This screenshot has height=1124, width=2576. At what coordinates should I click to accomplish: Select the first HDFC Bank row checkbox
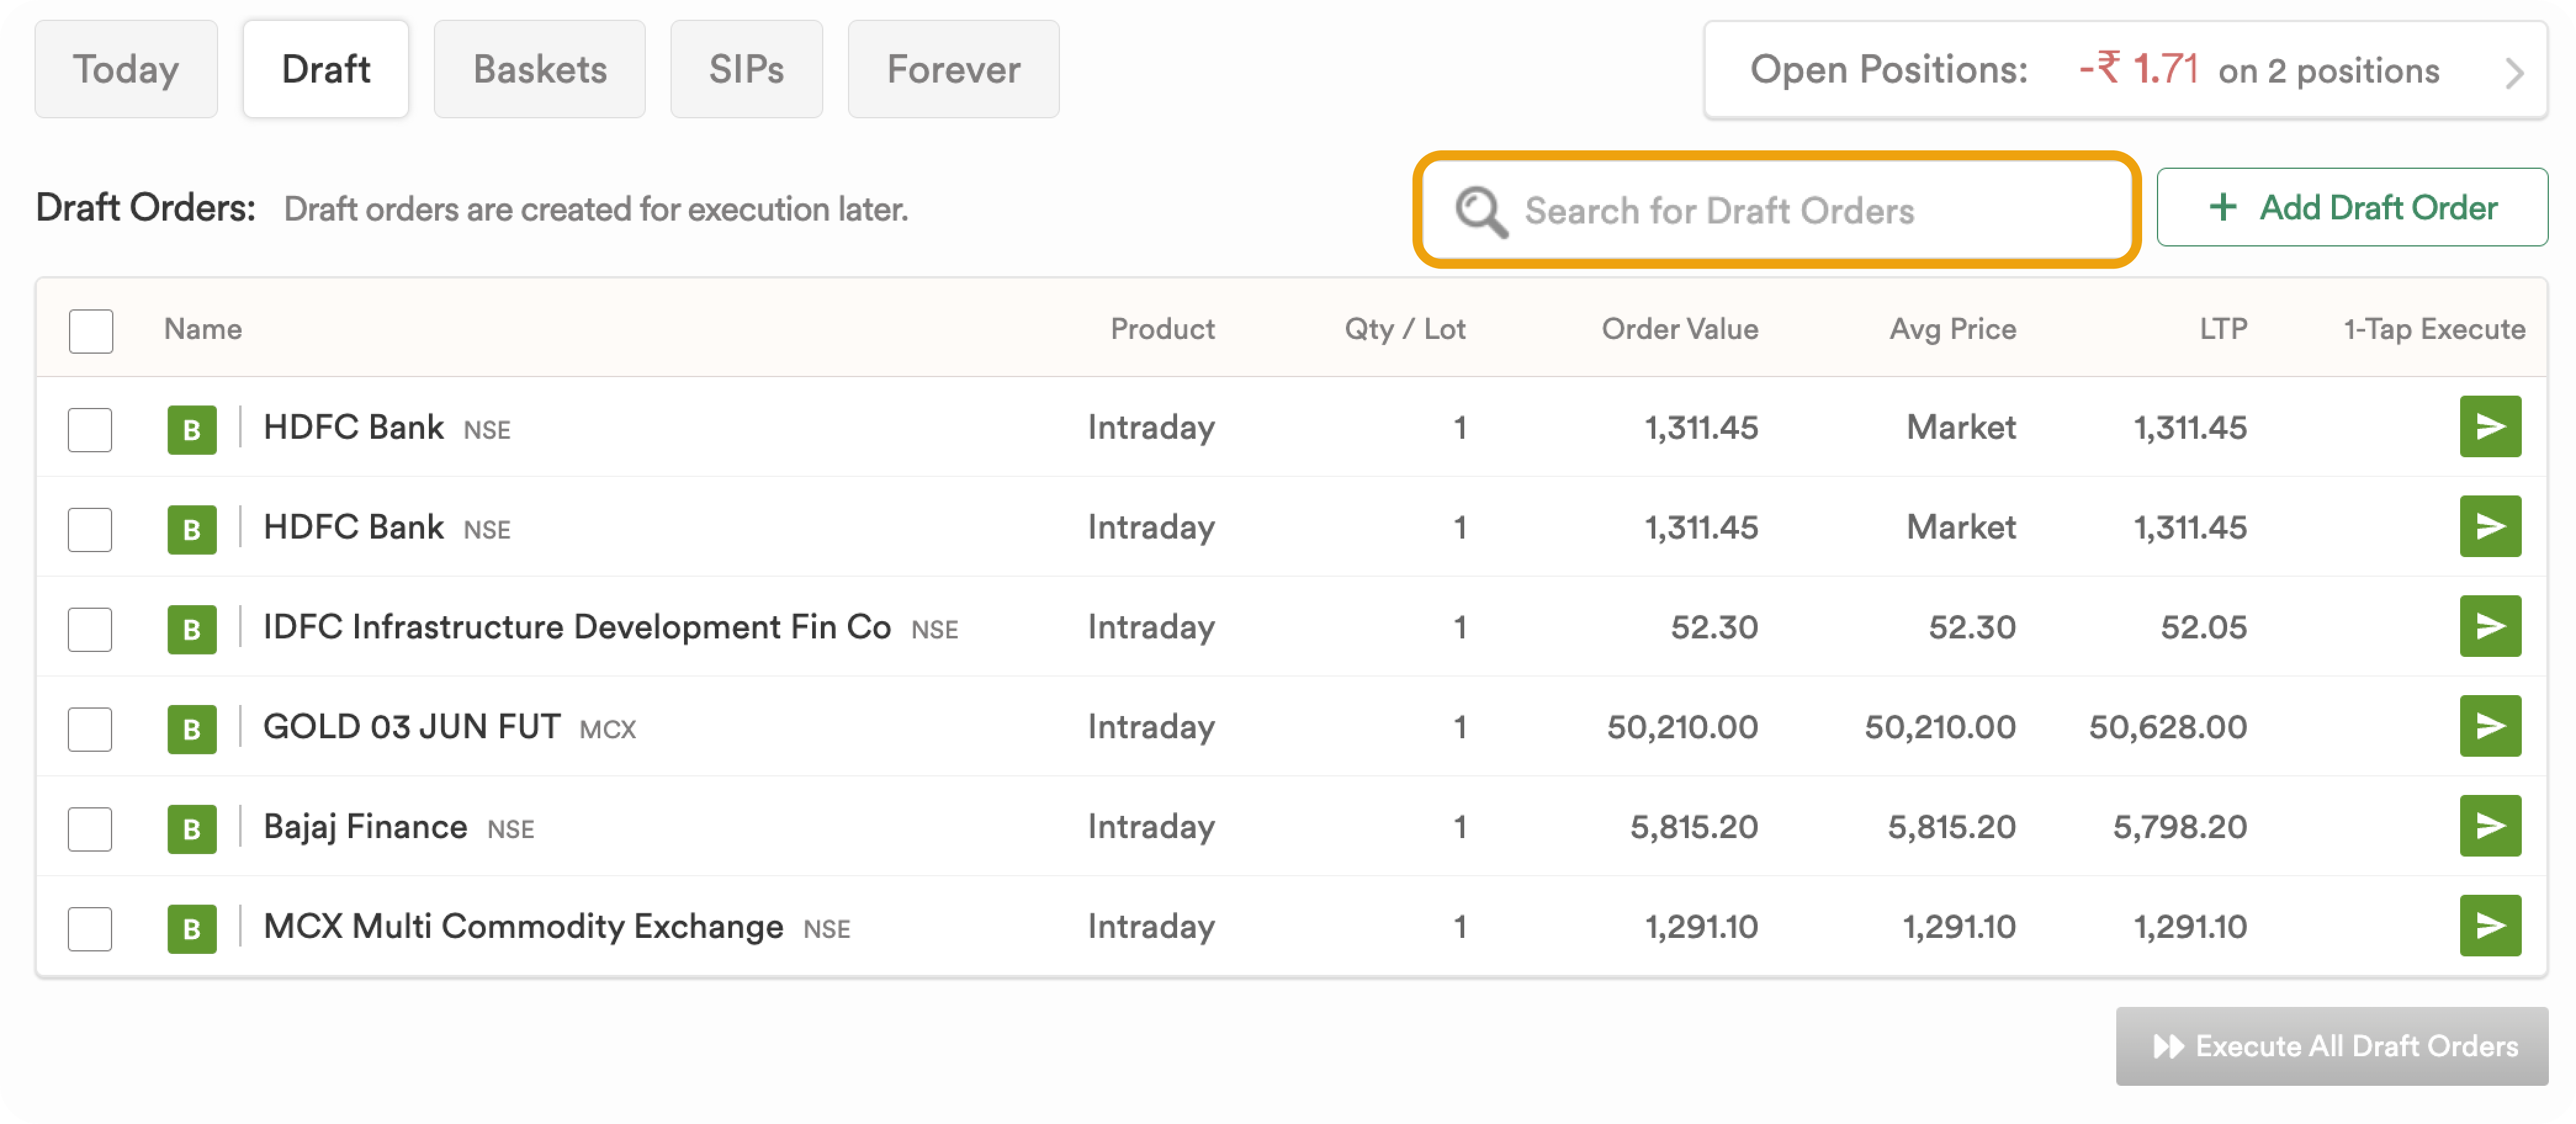coord(90,430)
